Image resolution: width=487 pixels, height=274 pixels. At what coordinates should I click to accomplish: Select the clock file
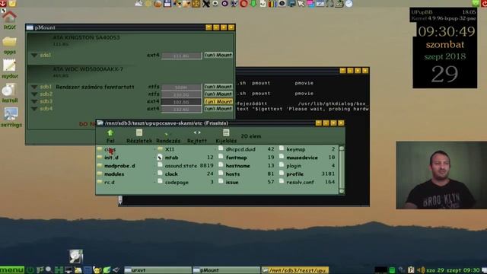[171, 174]
